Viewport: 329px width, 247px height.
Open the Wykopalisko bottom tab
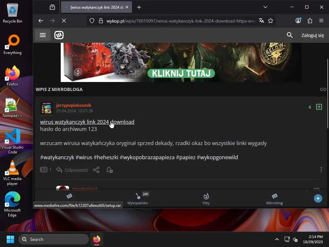[138, 198]
